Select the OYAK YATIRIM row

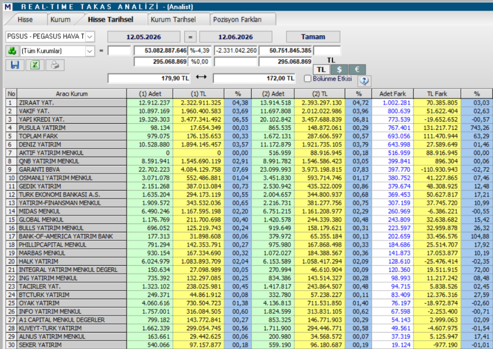[249, 303]
